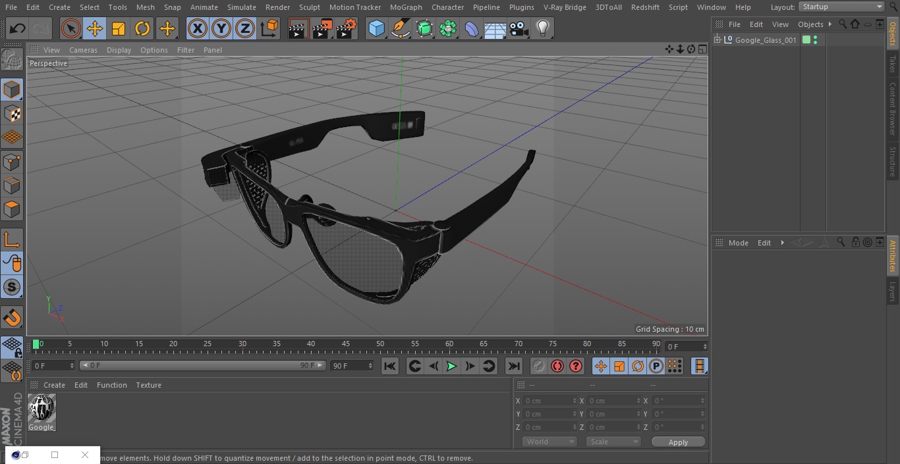
Task: Open the World coordinate dropdown
Action: pos(549,442)
